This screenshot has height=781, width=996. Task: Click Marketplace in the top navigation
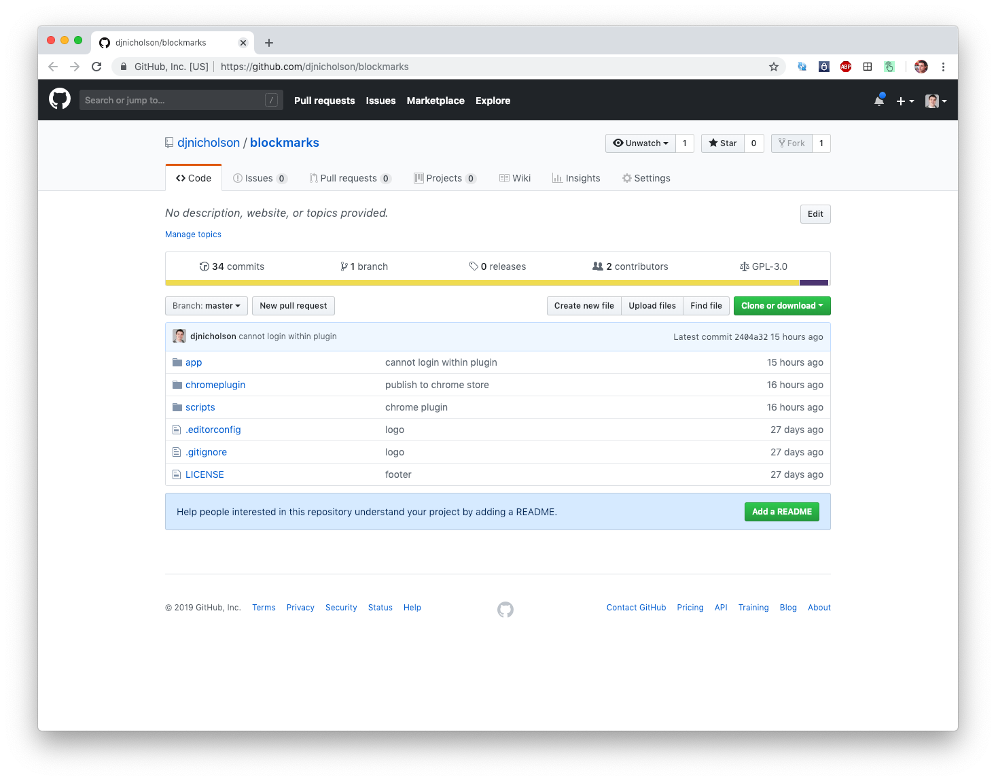[x=435, y=101]
